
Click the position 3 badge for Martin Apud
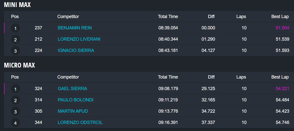pos(15,111)
